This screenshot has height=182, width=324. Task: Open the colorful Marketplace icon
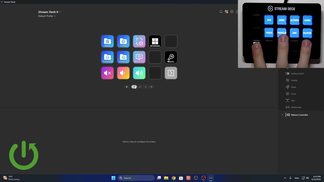point(226,12)
